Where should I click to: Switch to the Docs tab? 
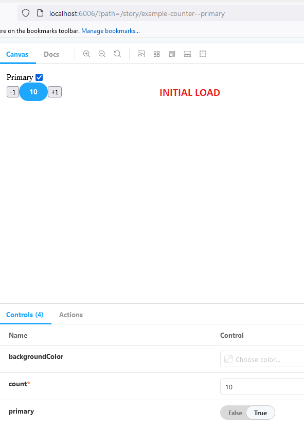tap(51, 54)
